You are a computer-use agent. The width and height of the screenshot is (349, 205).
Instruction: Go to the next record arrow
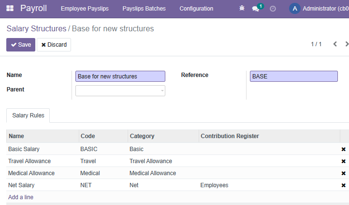point(347,44)
